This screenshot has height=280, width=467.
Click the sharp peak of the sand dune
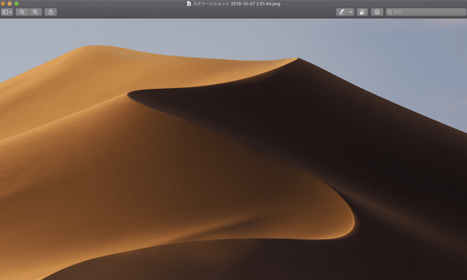(x=298, y=59)
